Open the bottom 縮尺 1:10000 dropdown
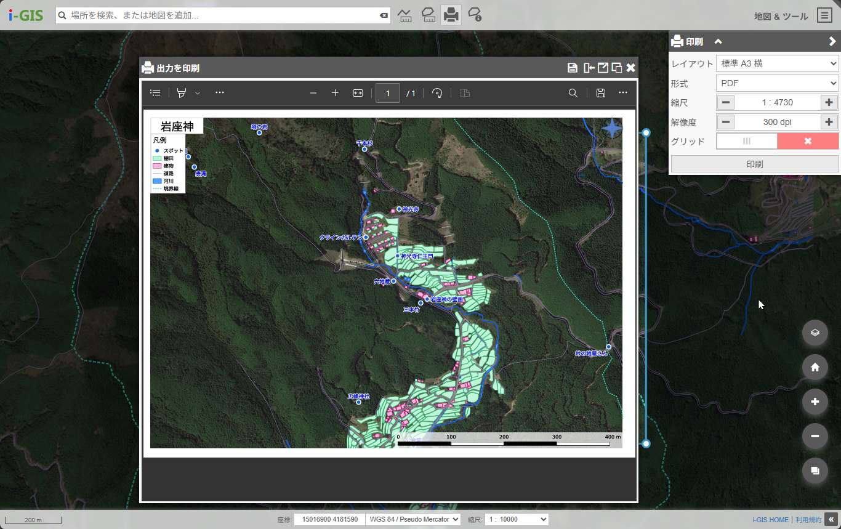 tap(517, 520)
